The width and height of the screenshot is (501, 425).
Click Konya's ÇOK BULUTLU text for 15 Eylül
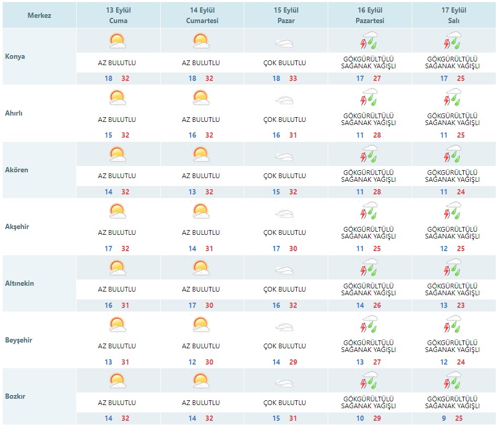point(284,63)
